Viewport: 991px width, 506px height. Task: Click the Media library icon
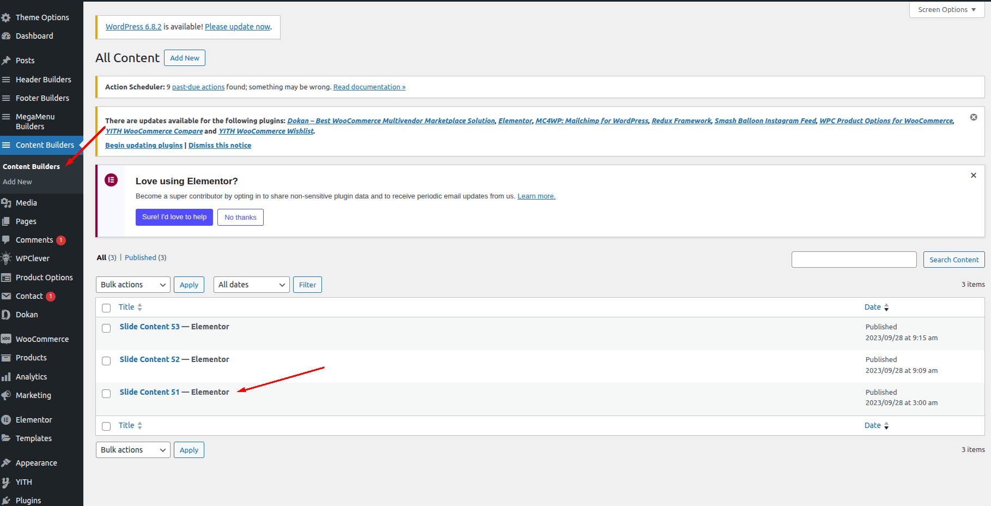(6, 203)
